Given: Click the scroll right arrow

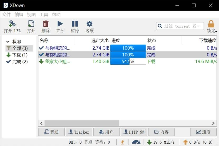Looking at the screenshot, I should tap(213, 123).
